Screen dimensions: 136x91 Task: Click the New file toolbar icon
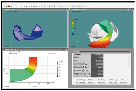coord(4,6)
